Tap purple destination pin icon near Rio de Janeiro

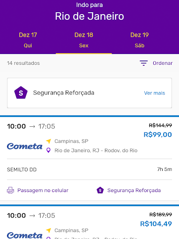49,150
